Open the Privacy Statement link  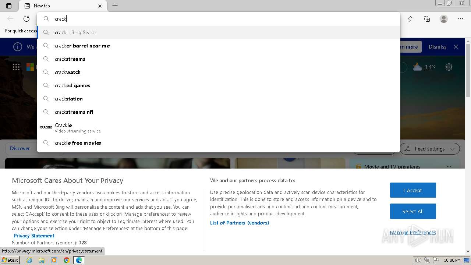(x=34, y=236)
